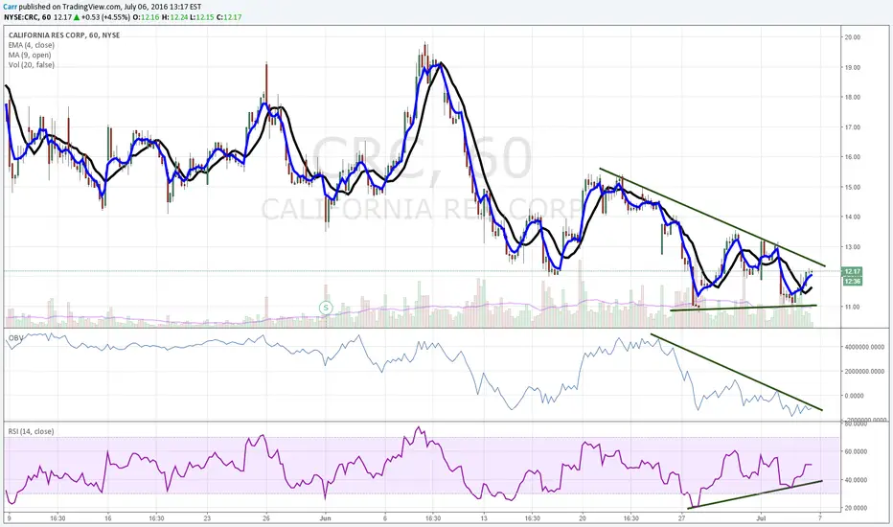Click the +0.53 (+4.55%) change value
The height and width of the screenshot is (527, 893).
104,17
